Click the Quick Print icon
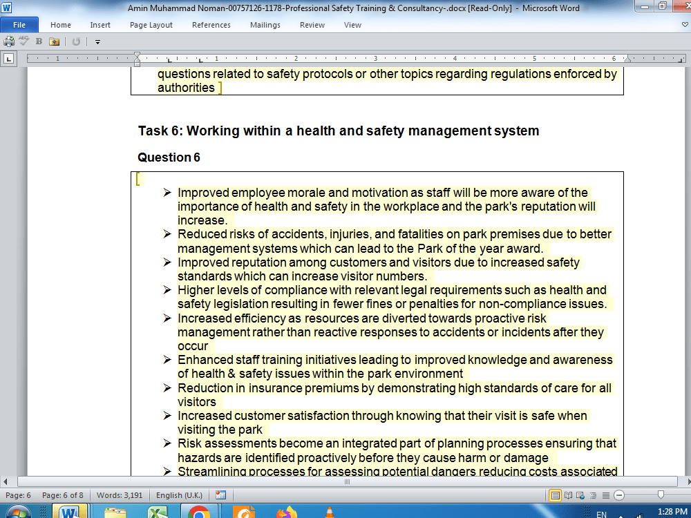This screenshot has width=691, height=518. [9, 41]
